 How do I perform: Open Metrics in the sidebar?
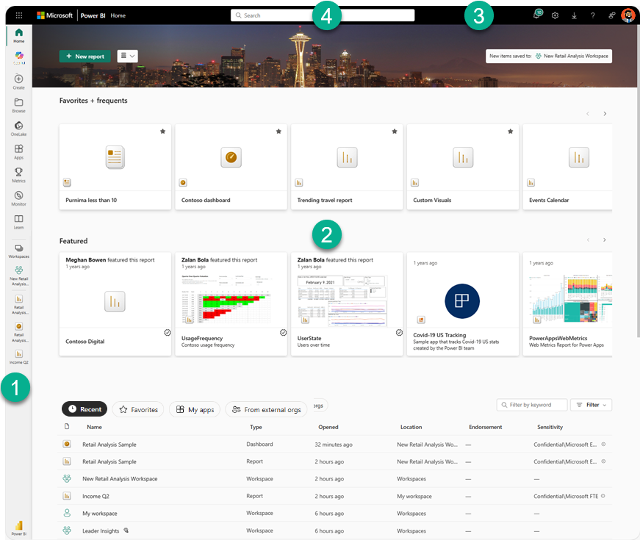tap(19, 175)
